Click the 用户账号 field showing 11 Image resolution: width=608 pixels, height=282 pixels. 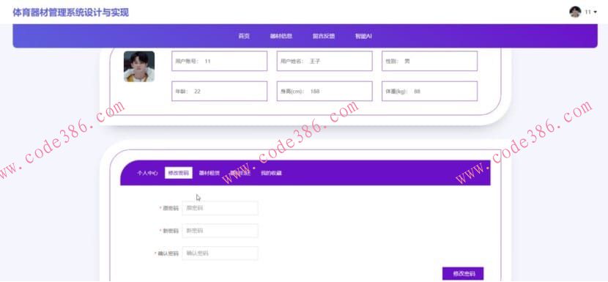[220, 61]
